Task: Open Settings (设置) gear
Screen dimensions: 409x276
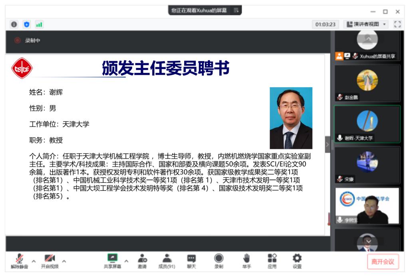Action: (297, 260)
